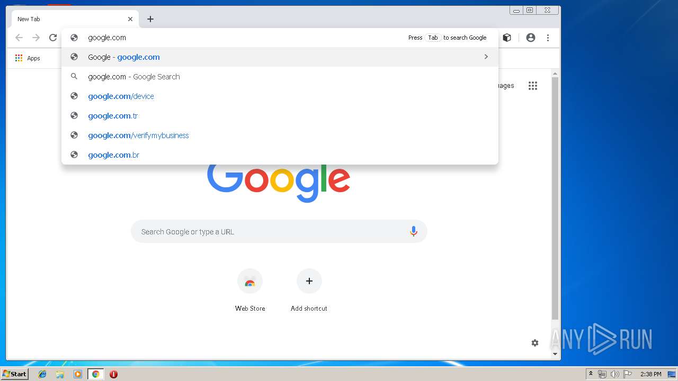The image size is (678, 381).
Task: Click the Chrome taskbar button
Action: pyautogui.click(x=95, y=374)
